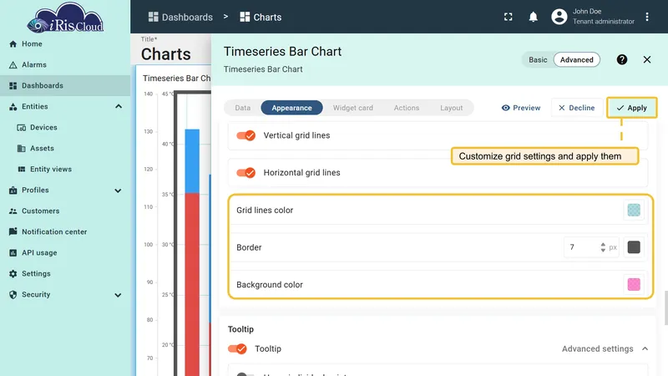Collapse the Entities sidebar section
The width and height of the screenshot is (668, 376).
(119, 107)
